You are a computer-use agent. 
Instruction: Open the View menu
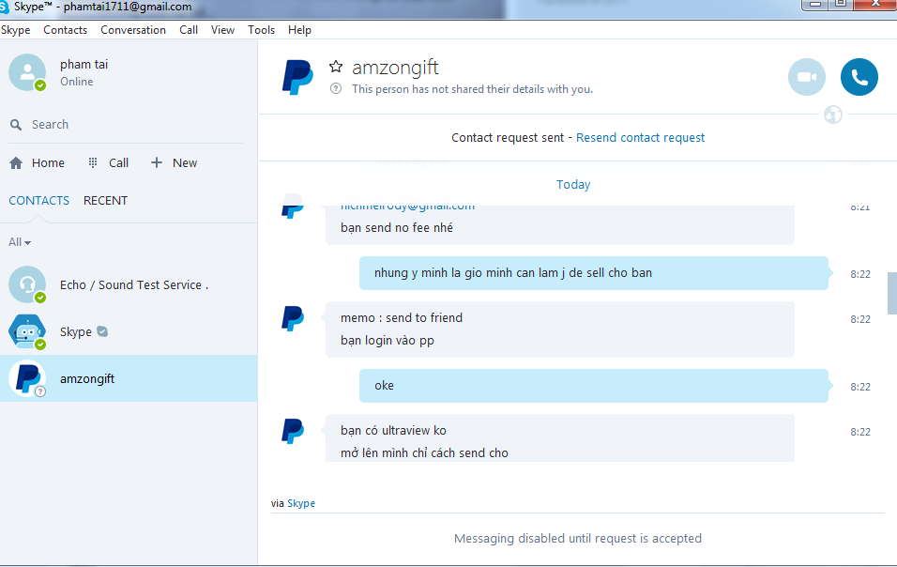coord(222,30)
